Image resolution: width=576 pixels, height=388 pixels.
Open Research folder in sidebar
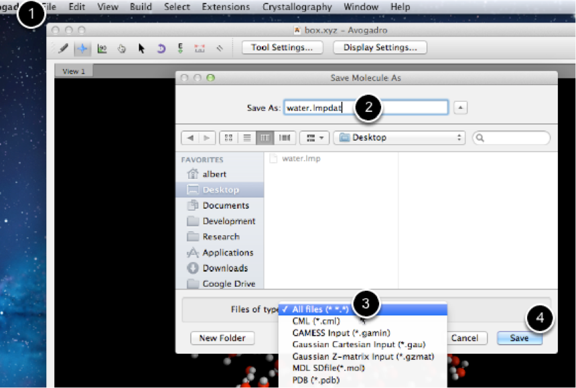tap(219, 237)
